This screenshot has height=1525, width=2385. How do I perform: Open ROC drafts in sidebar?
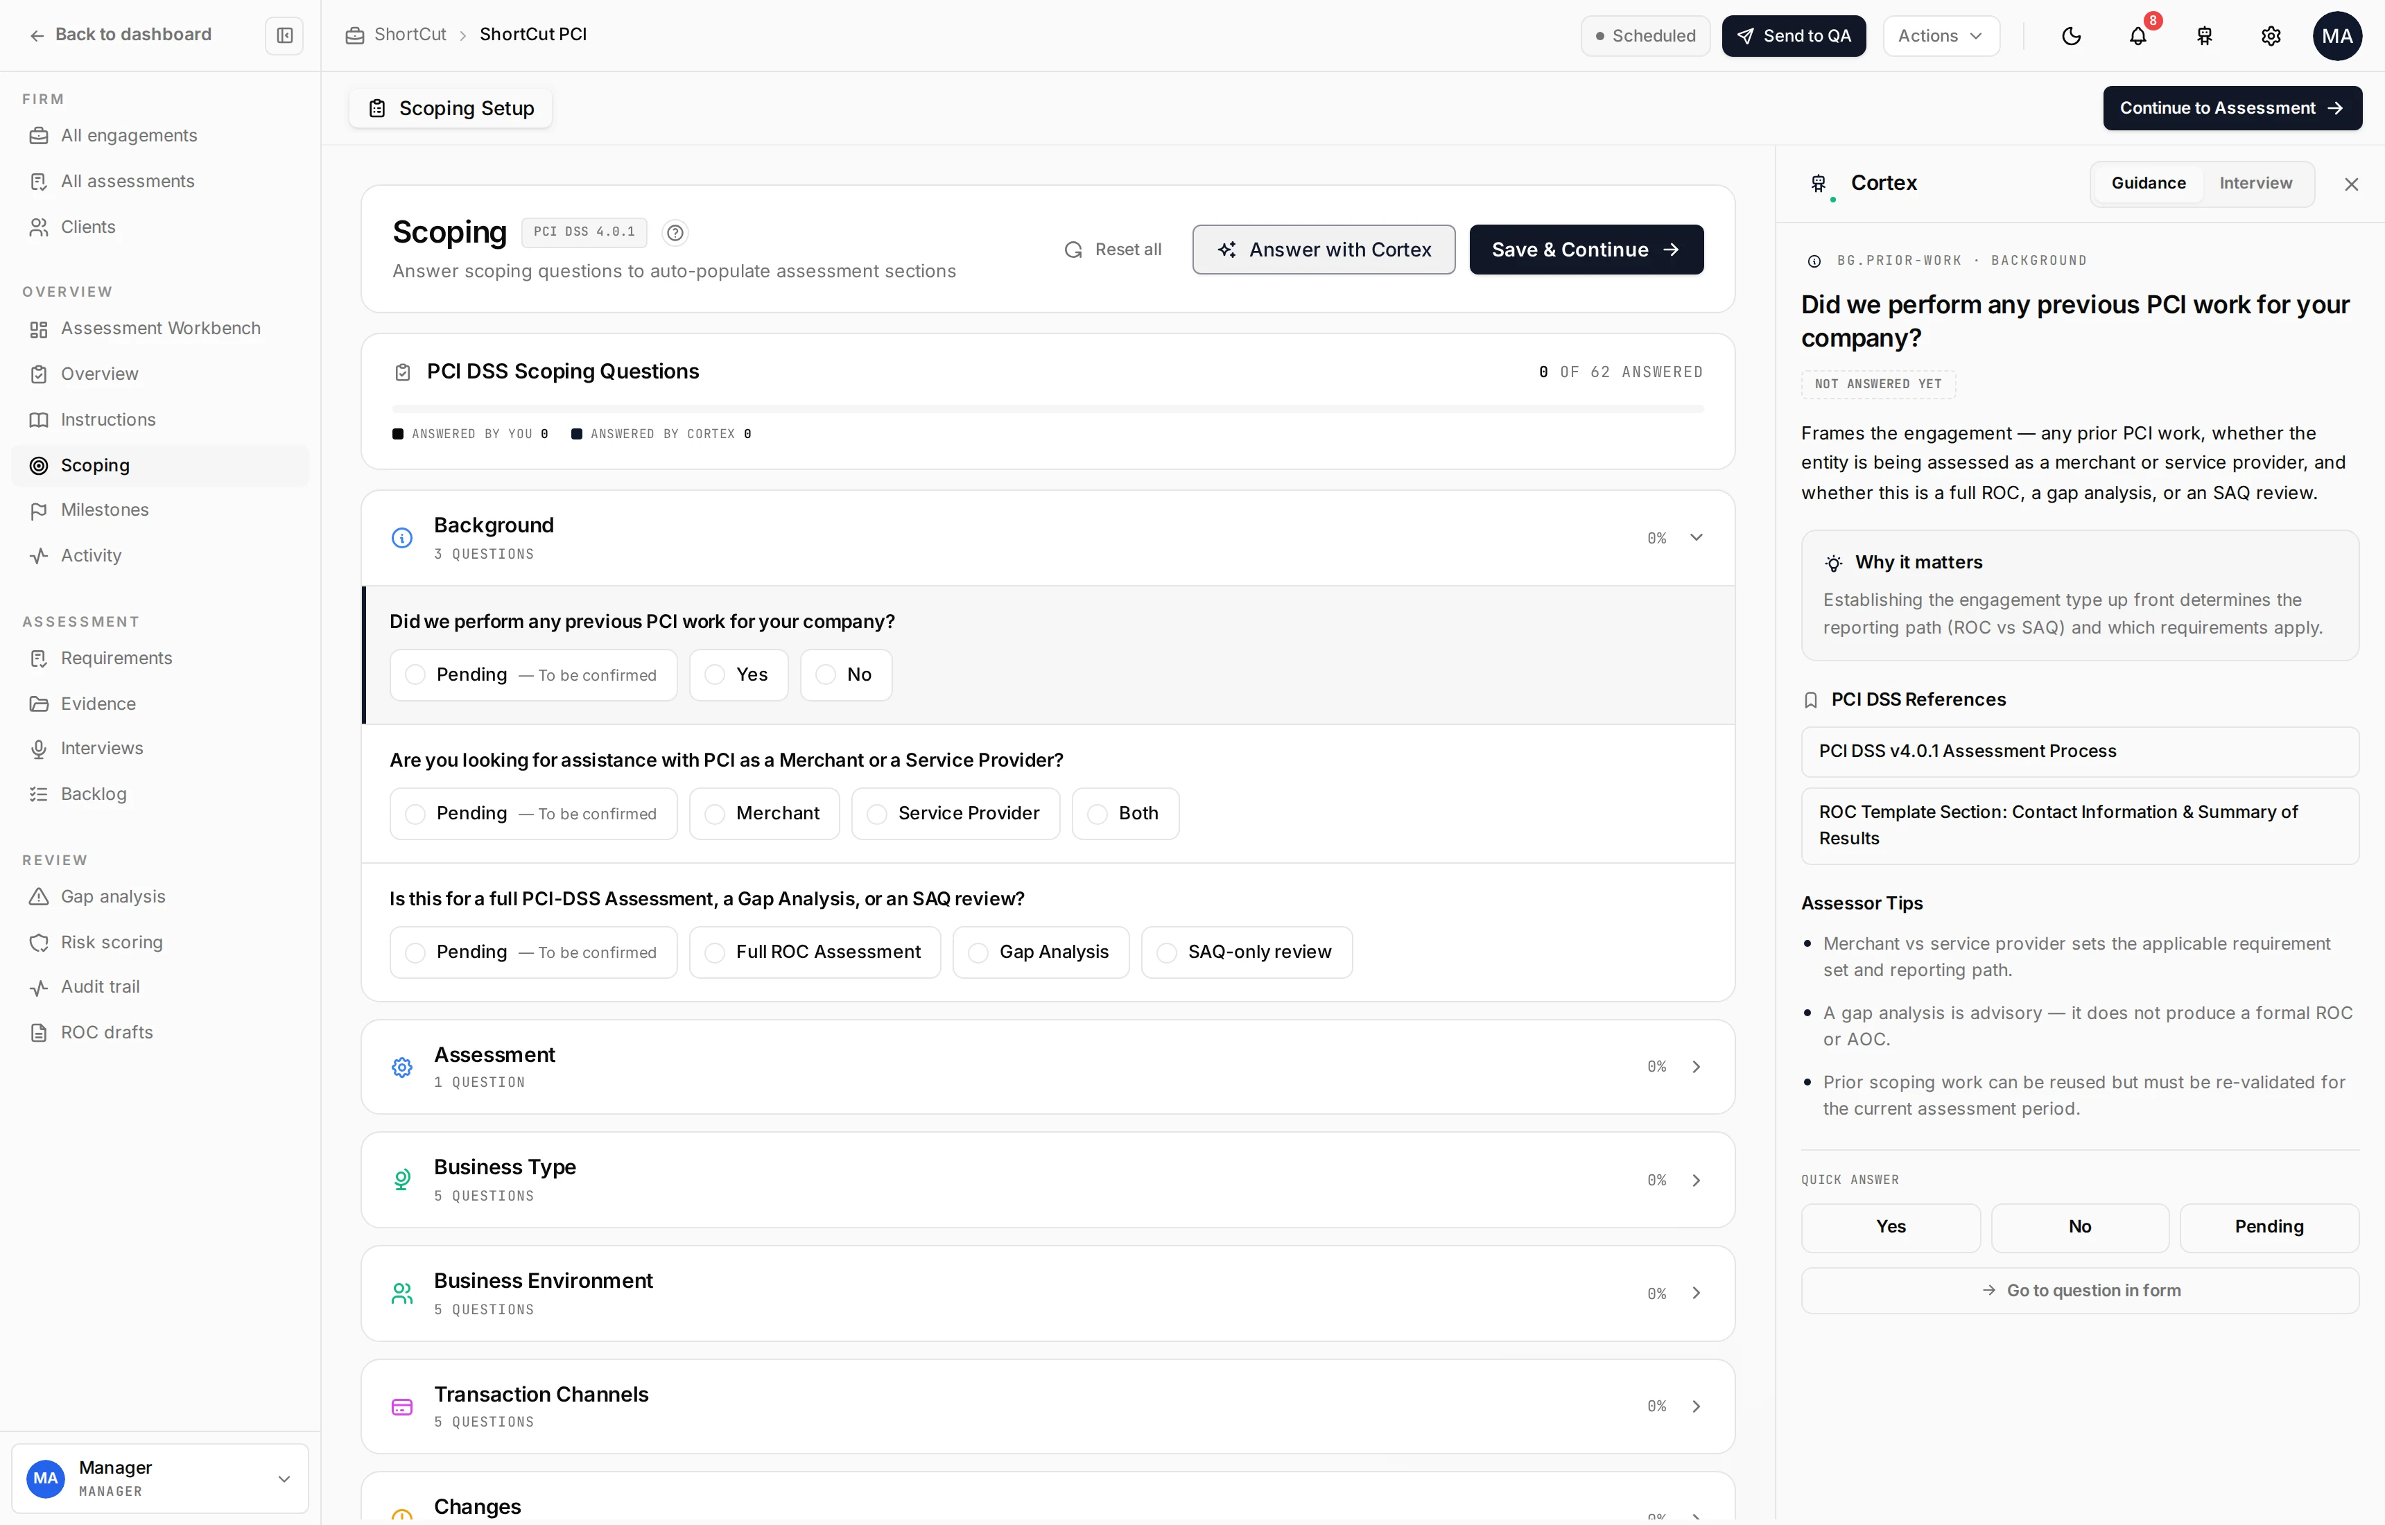pyautogui.click(x=160, y=1033)
